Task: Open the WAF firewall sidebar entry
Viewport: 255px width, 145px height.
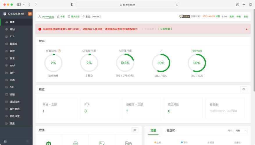Action: (x=12, y=66)
